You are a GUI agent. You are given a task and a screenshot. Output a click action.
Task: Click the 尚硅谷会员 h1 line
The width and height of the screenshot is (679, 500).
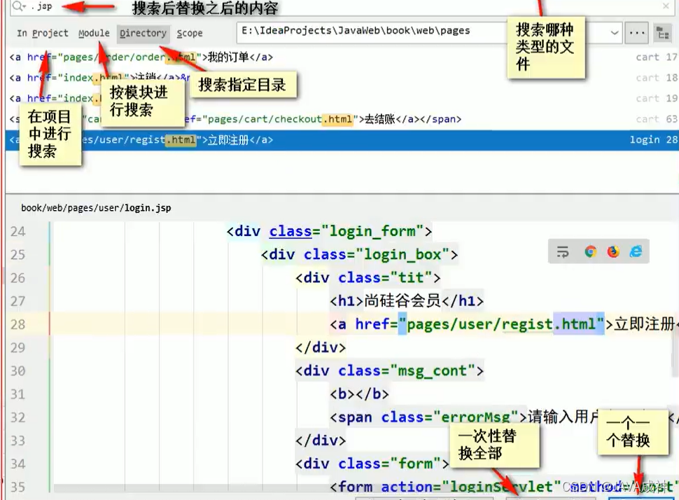(x=407, y=301)
